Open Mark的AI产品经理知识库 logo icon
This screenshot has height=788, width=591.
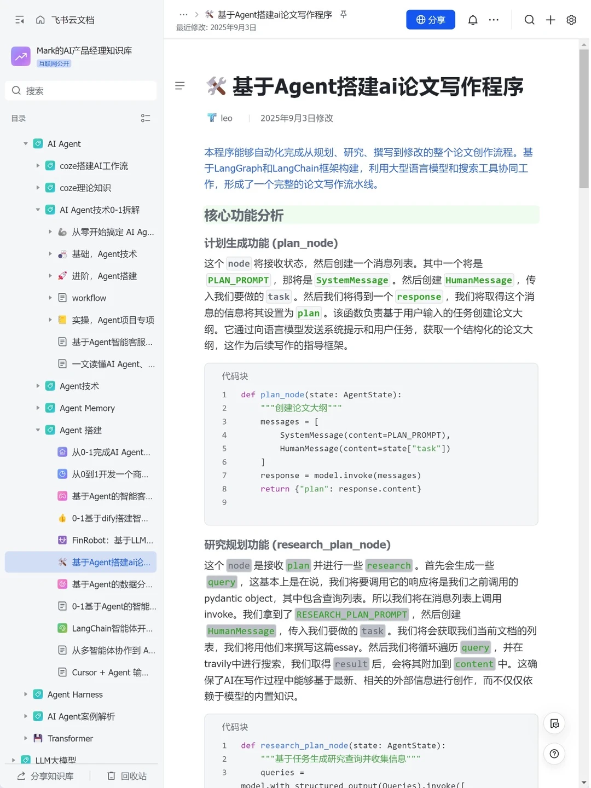tap(21, 56)
